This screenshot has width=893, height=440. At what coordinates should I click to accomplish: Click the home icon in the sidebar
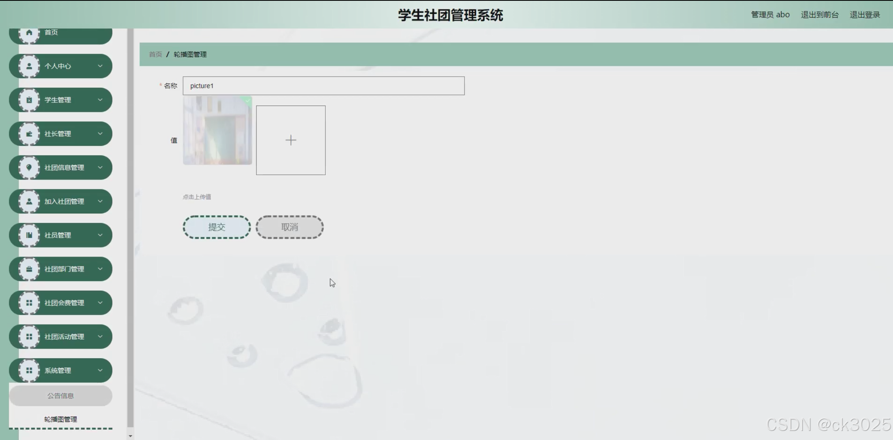click(29, 33)
